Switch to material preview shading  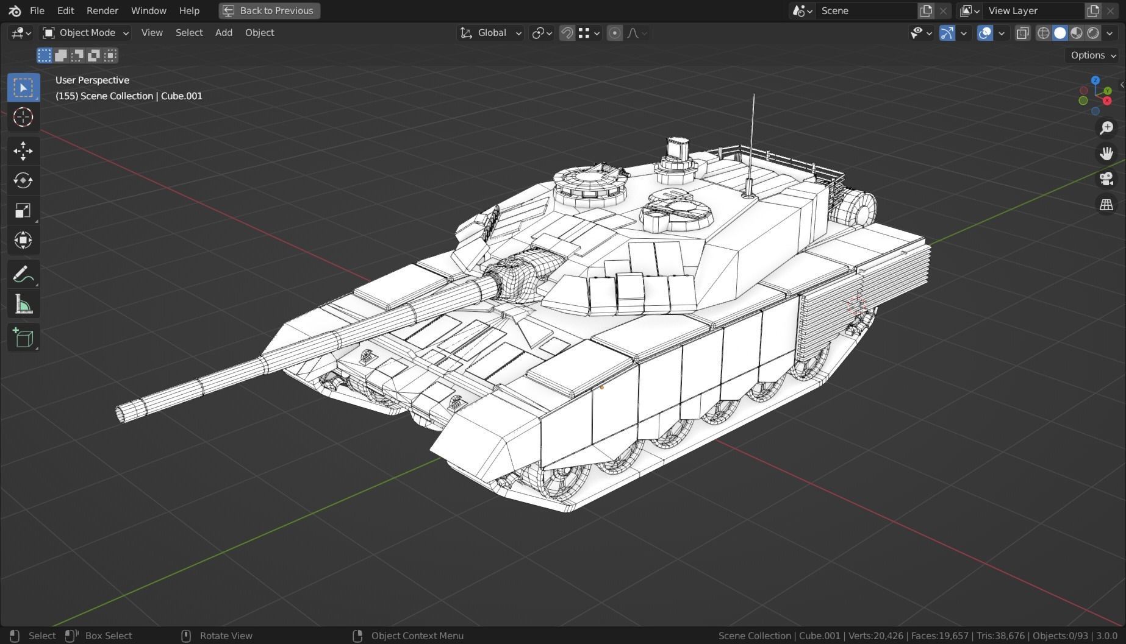1077,33
